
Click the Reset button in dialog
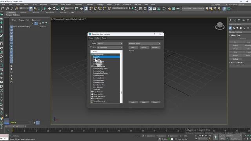coord(155,102)
